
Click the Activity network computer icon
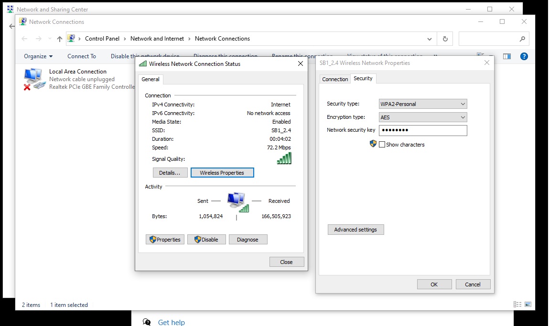[x=238, y=202]
